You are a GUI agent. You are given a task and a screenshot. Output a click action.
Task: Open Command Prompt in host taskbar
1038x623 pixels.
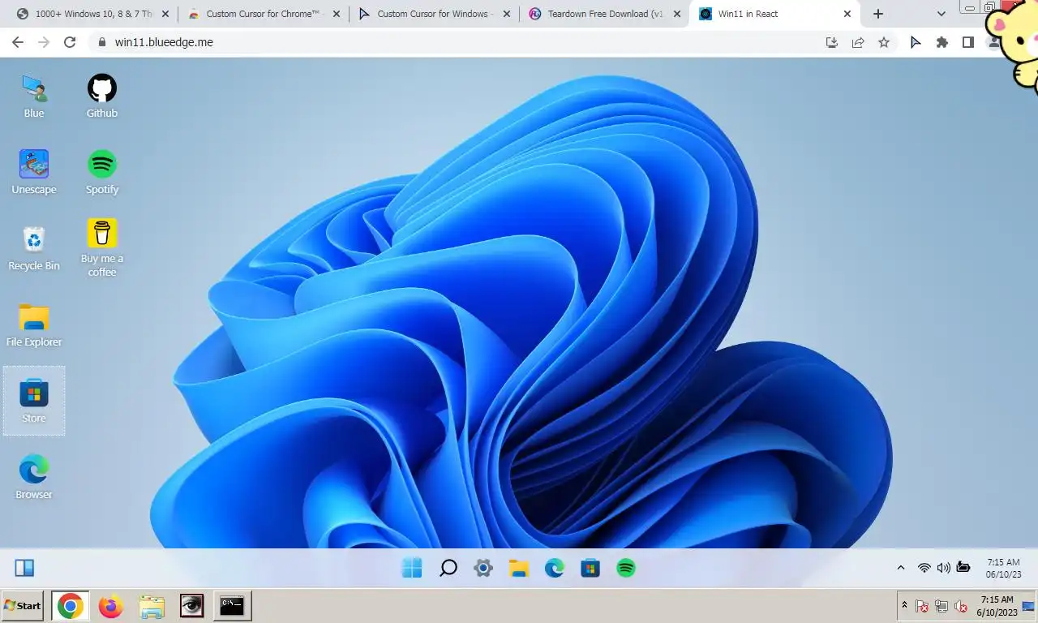point(232,606)
